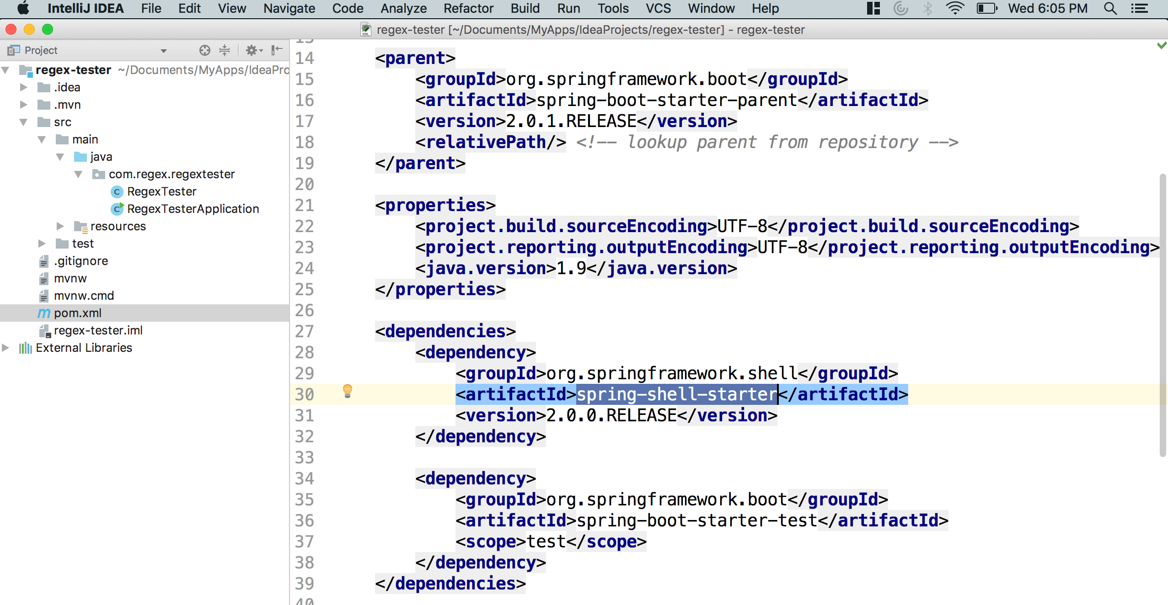Open the Project view selector dropdown
Viewport: 1168px width, 605px height.
(x=163, y=50)
